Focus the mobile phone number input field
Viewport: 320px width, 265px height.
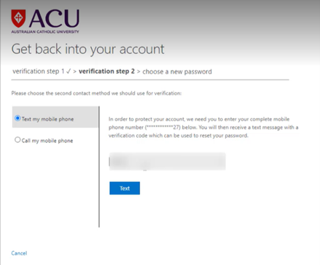(x=168, y=162)
